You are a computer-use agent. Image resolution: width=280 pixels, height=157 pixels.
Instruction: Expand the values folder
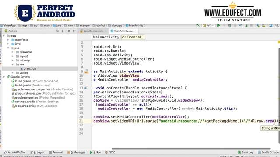(13, 73)
